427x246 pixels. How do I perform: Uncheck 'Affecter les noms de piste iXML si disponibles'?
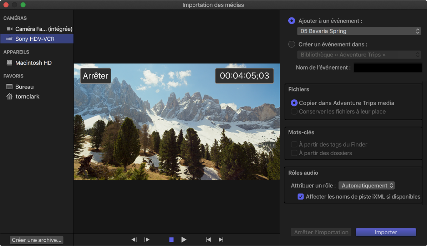click(301, 196)
